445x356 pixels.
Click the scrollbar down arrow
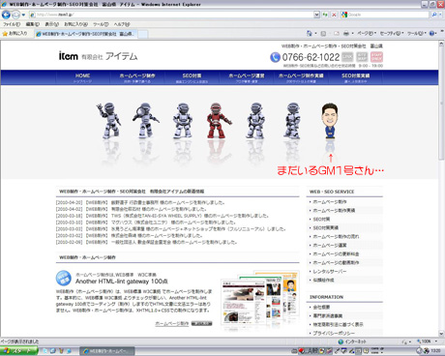[x=441, y=334]
